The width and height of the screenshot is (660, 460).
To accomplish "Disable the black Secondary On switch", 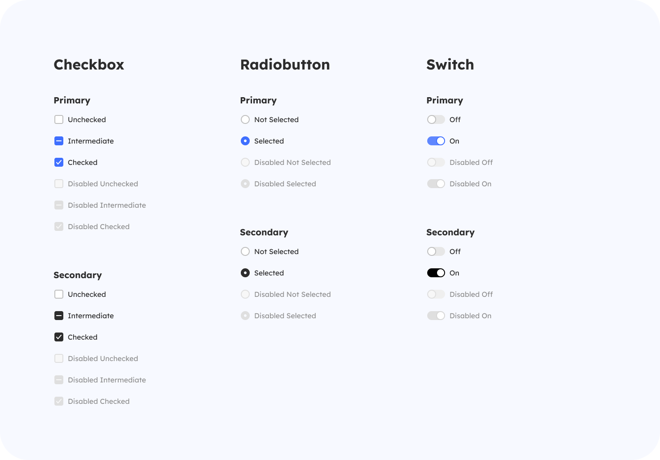I will tap(436, 273).
